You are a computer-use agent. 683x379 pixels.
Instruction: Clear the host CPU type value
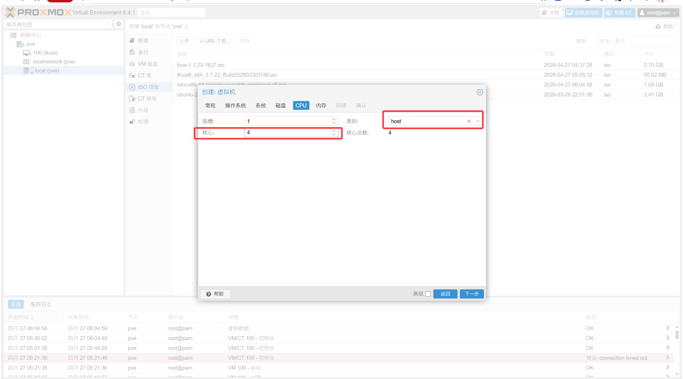(469, 121)
